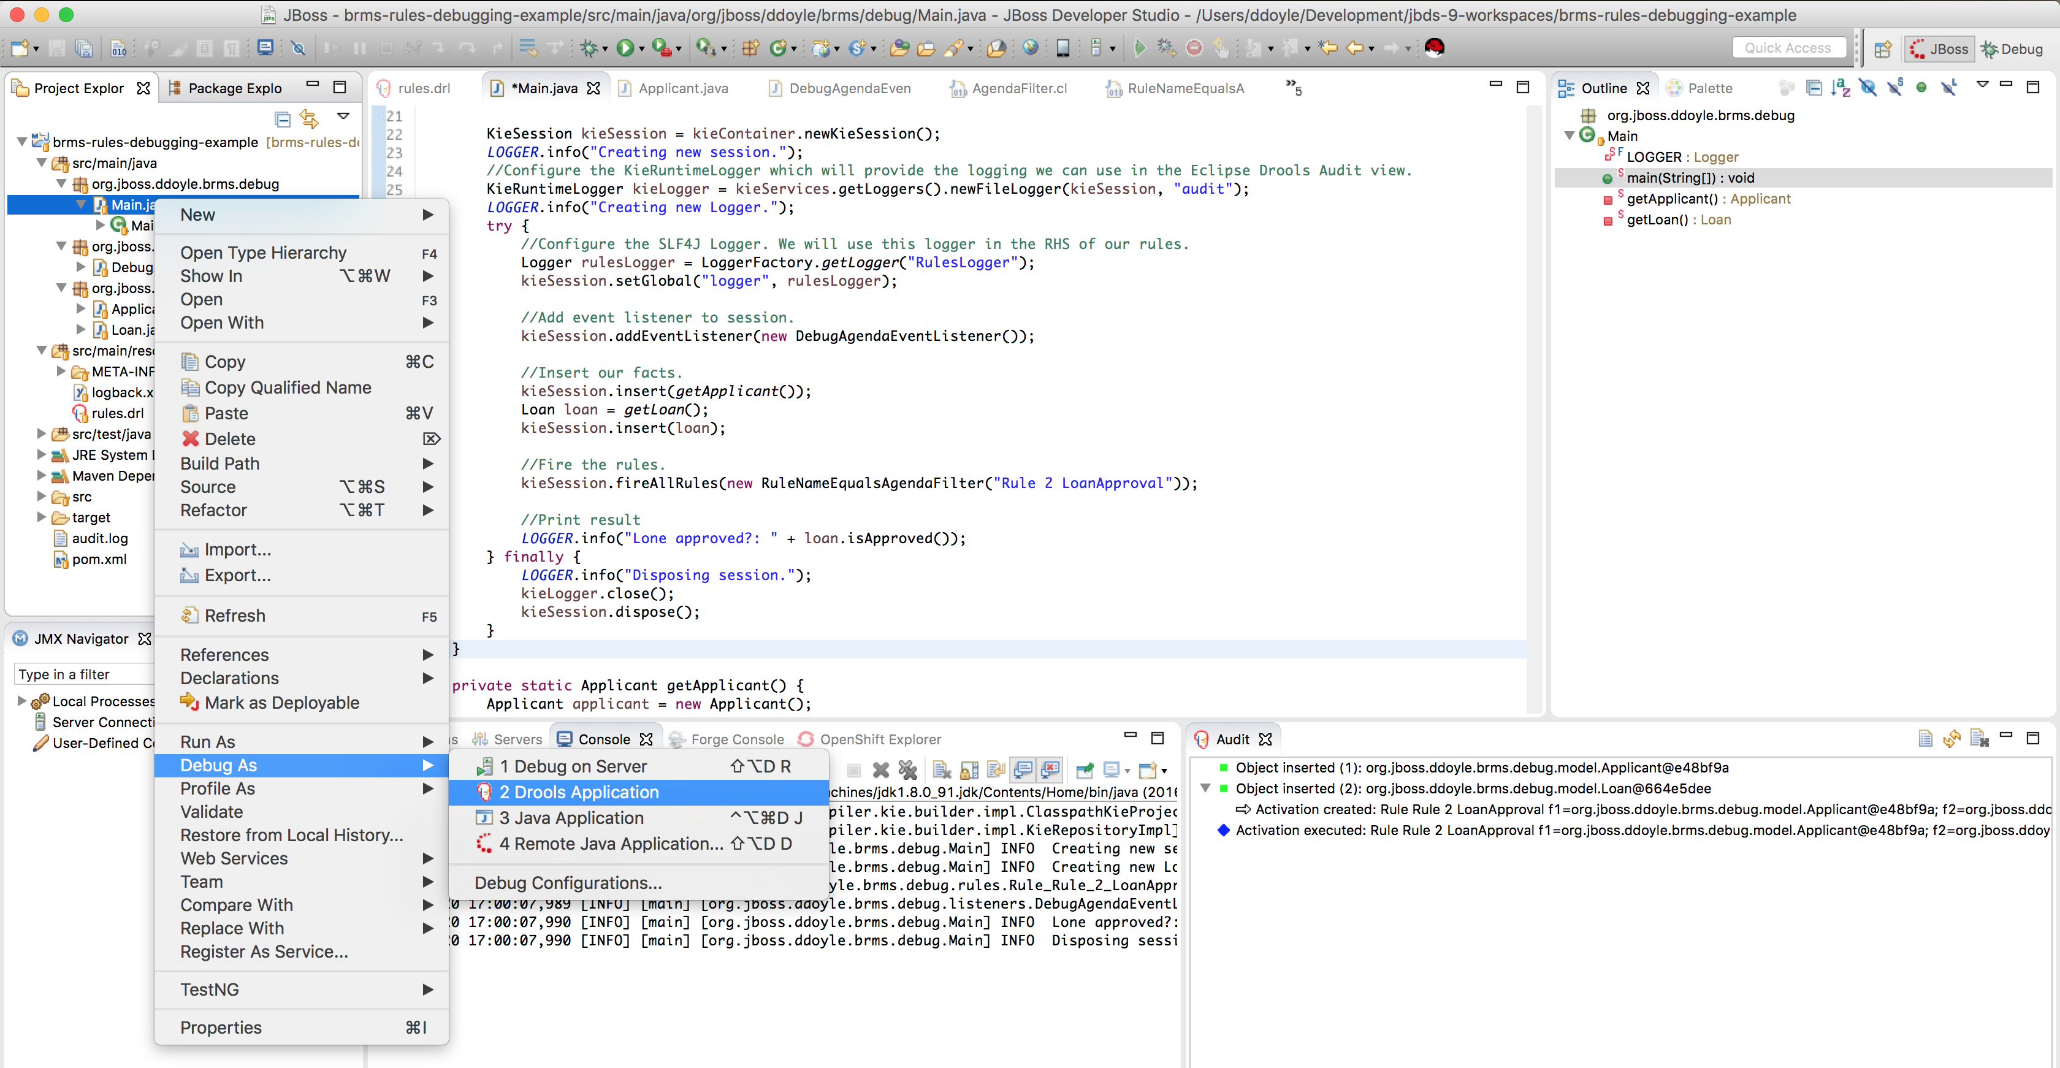Click the Remove All Terminated Launches icon
This screenshot has height=1068, width=2060.
pos(907,770)
